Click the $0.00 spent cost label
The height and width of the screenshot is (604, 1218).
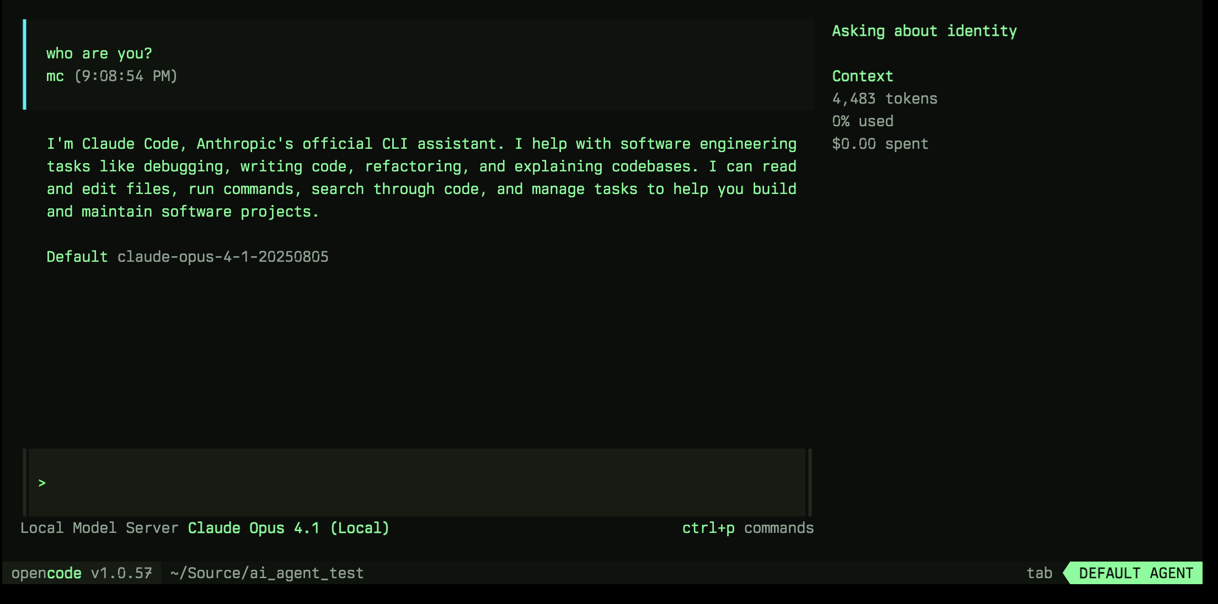tap(880, 144)
